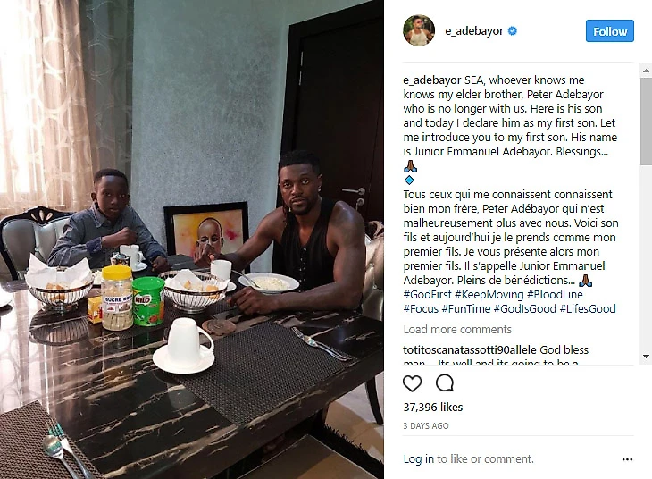Click the blue verified badge

pyautogui.click(x=513, y=30)
